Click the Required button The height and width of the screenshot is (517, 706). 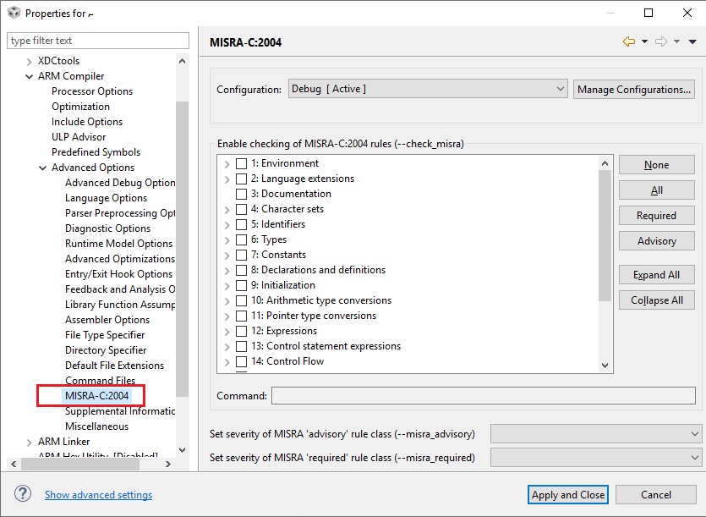[656, 216]
